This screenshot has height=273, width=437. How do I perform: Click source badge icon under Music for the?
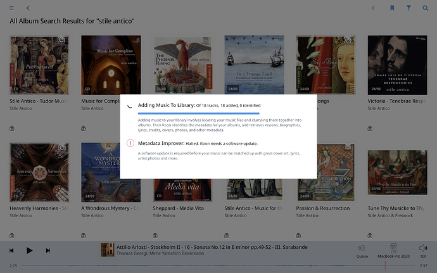coord(227,236)
